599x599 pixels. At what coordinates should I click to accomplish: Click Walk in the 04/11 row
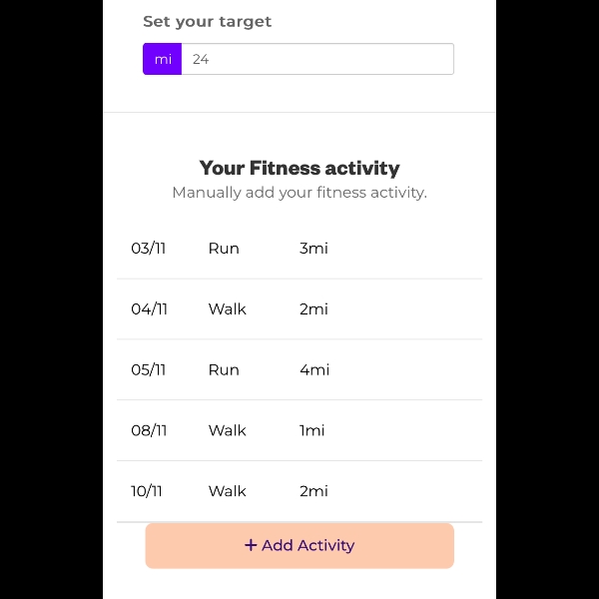point(227,309)
